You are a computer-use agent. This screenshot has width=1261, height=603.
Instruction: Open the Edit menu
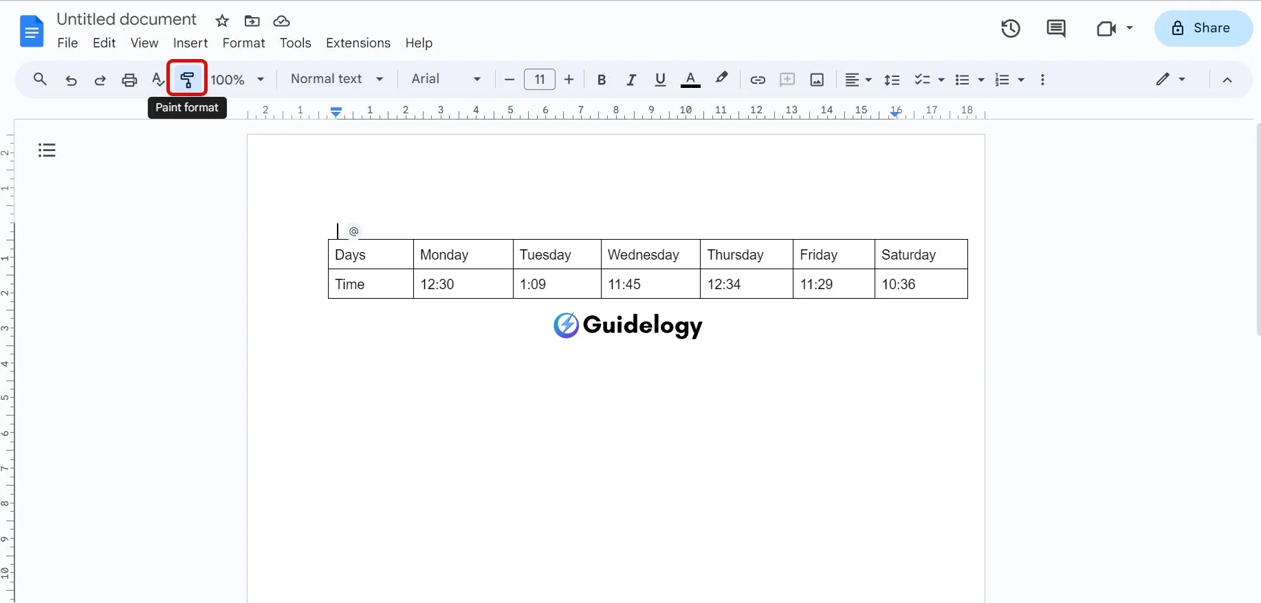click(x=104, y=43)
